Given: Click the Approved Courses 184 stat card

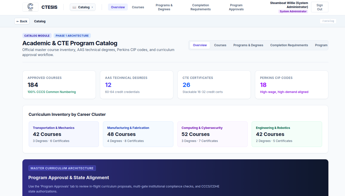Looking at the screenshot, I should [x=59, y=85].
